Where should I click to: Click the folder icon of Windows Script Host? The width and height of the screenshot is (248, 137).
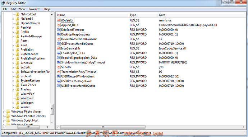tap(8, 120)
